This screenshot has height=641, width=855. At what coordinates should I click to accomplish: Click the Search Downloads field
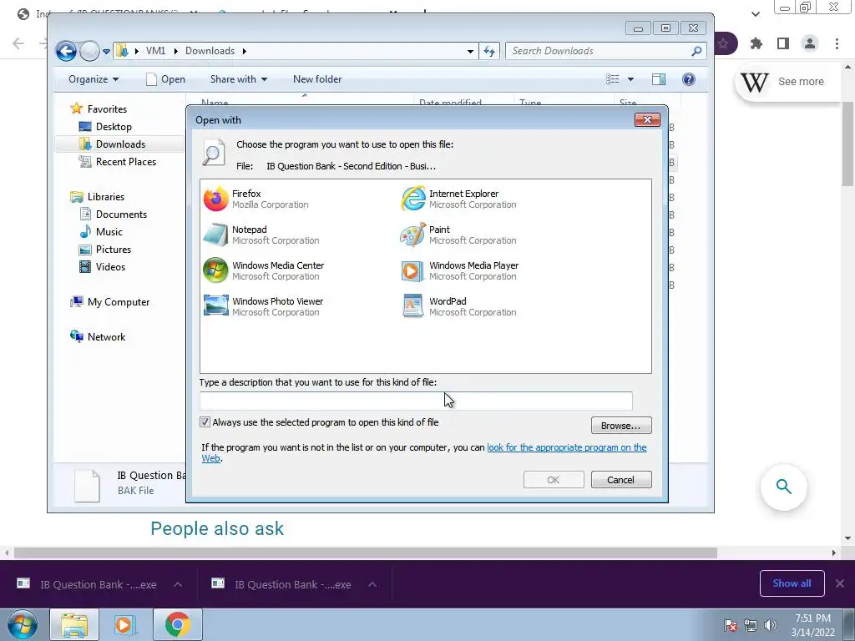coord(600,51)
